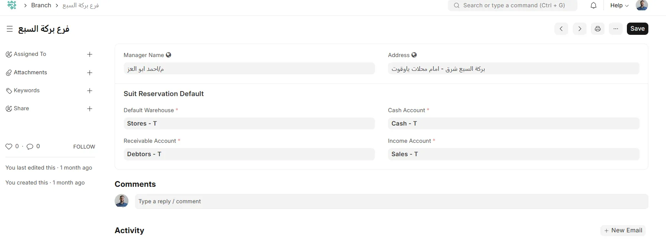Like this document with the heart icon
Image resolution: width=666 pixels, height=240 pixels.
click(x=9, y=147)
